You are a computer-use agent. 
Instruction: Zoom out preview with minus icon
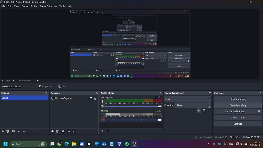tap(2, 80)
